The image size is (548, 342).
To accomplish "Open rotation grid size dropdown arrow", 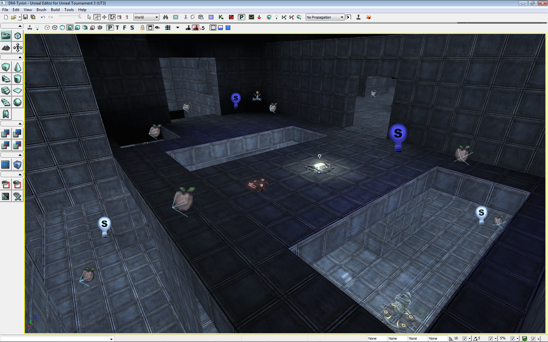I will pos(495,339).
